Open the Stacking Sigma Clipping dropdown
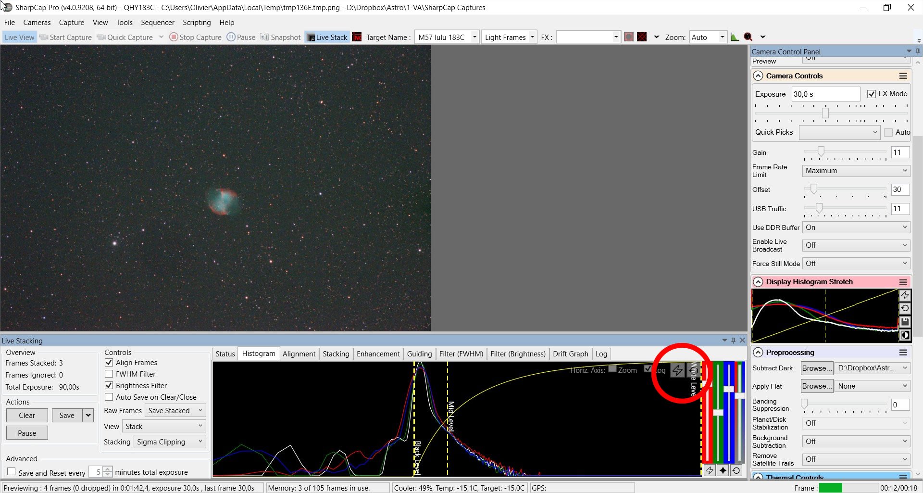Image resolution: width=923 pixels, height=493 pixels. tap(170, 442)
